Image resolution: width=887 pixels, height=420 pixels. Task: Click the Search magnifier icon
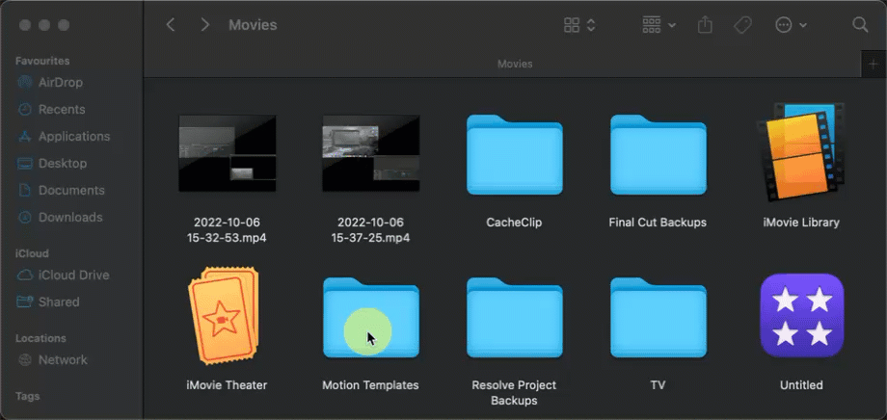tap(860, 25)
